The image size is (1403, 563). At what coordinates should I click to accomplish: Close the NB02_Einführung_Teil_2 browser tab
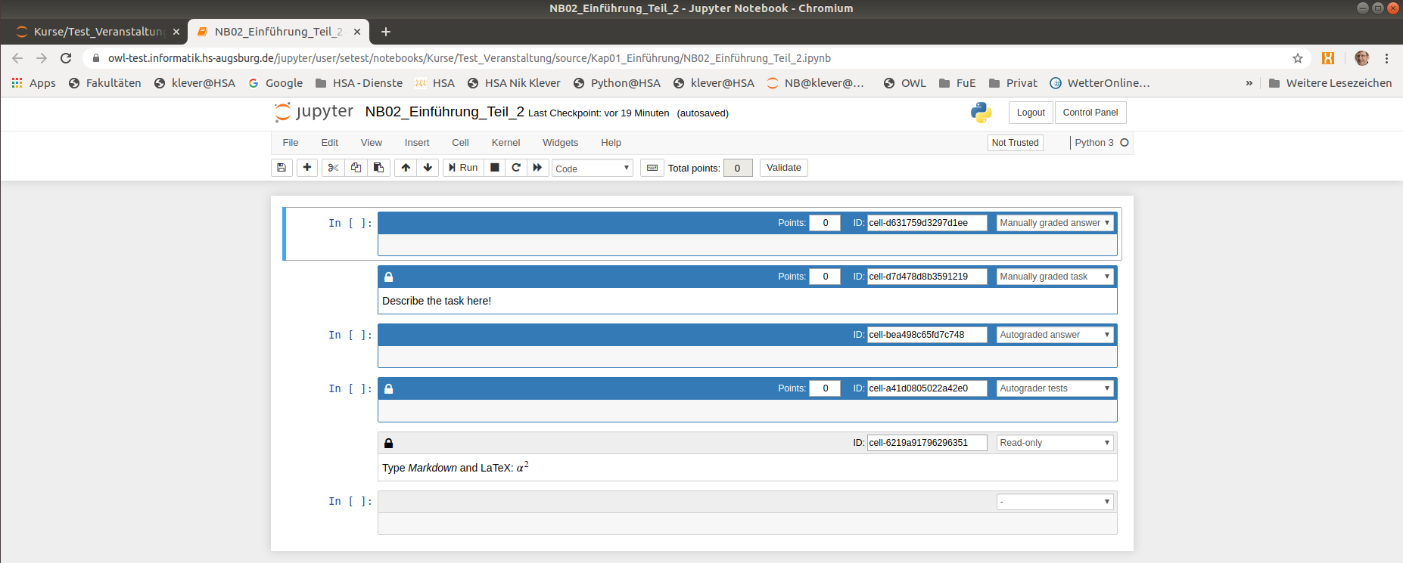click(x=356, y=32)
